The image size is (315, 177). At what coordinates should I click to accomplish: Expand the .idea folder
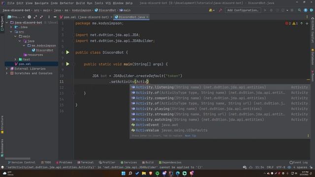[11, 27]
